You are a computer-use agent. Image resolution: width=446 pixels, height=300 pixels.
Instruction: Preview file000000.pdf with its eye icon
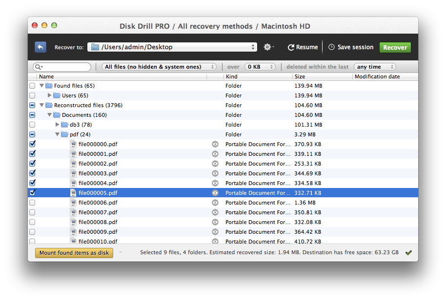click(215, 144)
